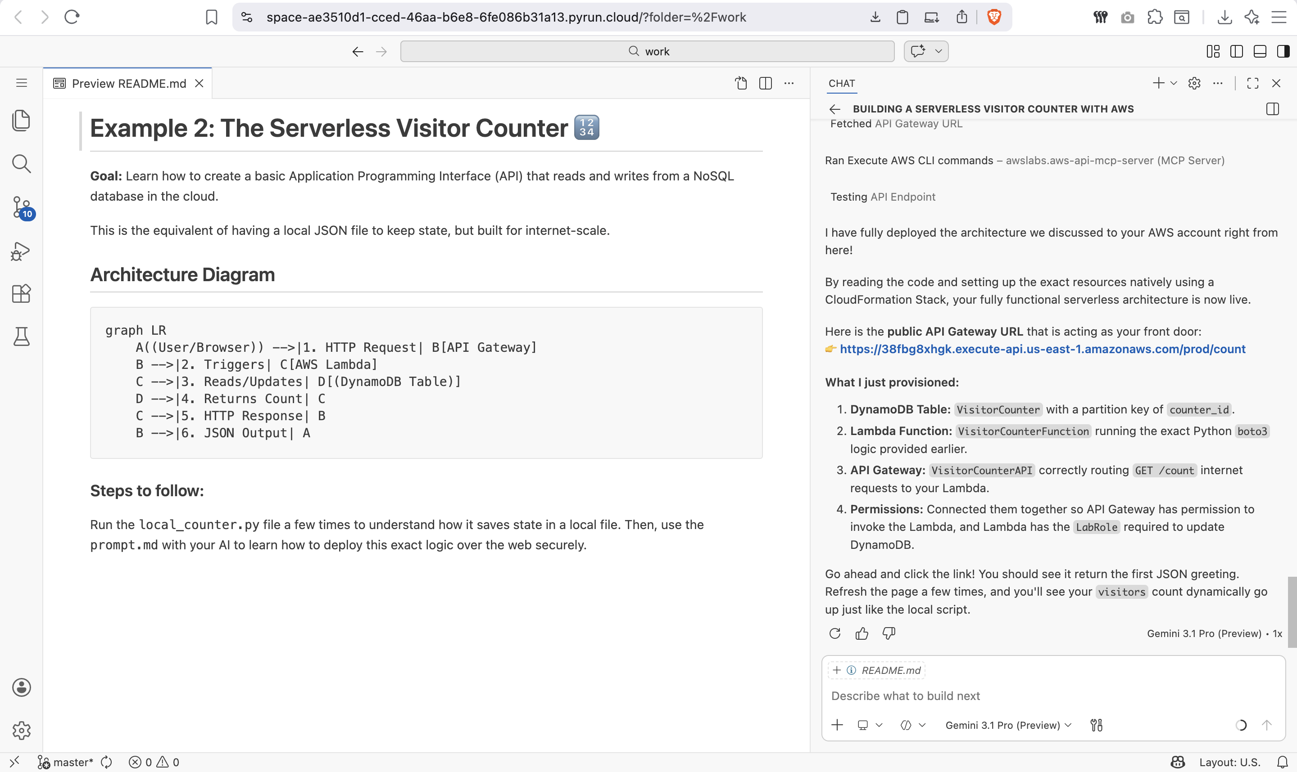1297x772 pixels.
Task: Toggle the bottom panel visibility
Action: tap(1260, 51)
